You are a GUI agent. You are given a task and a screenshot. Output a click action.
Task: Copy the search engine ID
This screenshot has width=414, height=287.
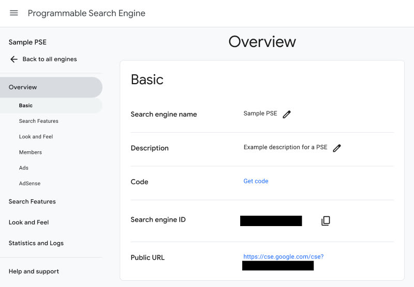tap(326, 221)
